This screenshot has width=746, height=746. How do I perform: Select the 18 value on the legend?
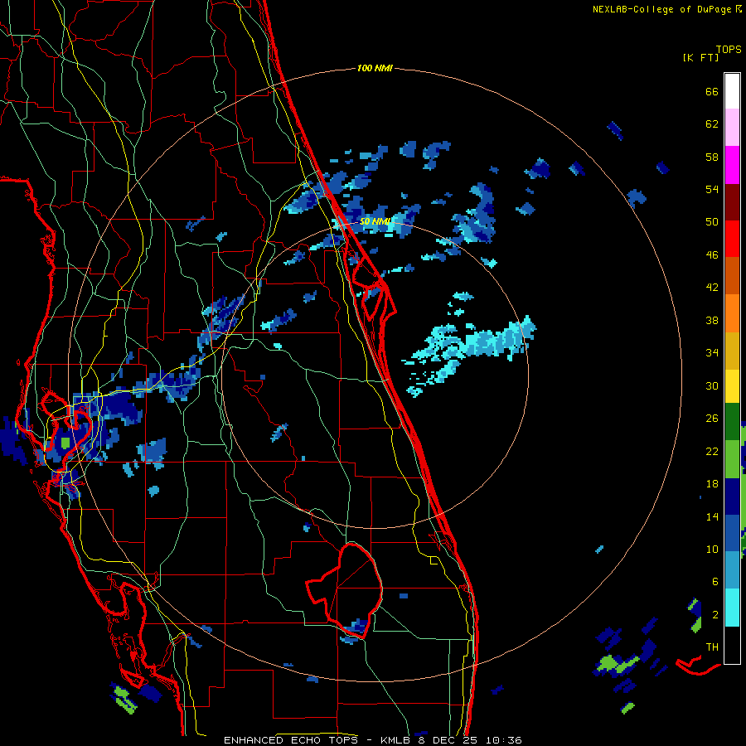point(712,484)
